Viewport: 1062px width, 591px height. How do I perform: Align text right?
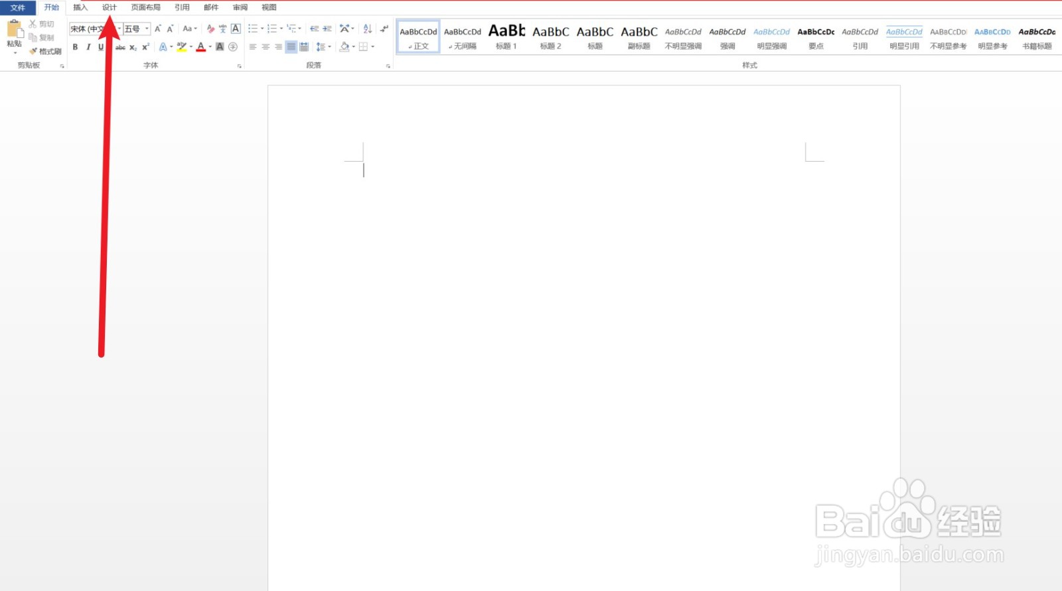point(278,46)
